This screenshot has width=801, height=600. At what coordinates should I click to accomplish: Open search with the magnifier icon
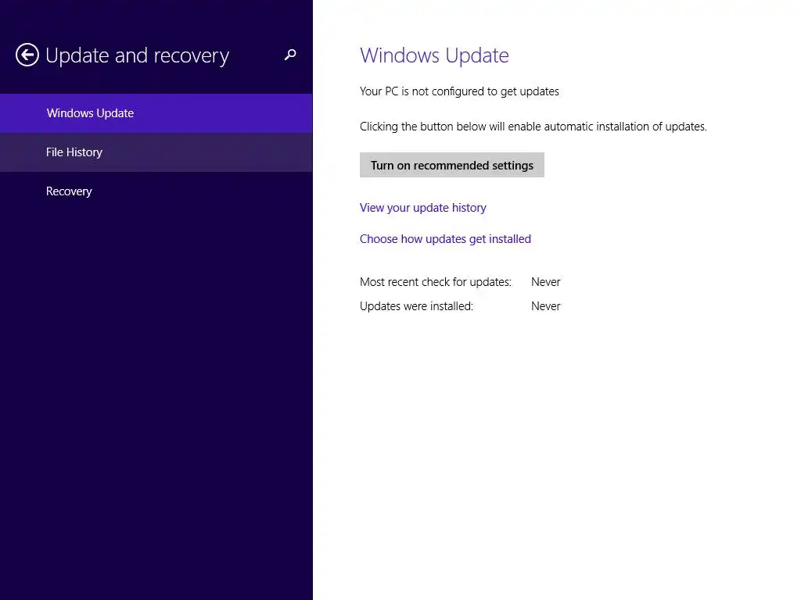coord(290,55)
